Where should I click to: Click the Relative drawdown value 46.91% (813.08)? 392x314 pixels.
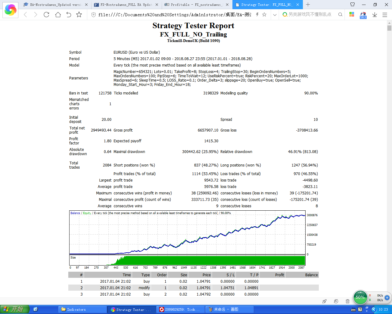[303, 152]
